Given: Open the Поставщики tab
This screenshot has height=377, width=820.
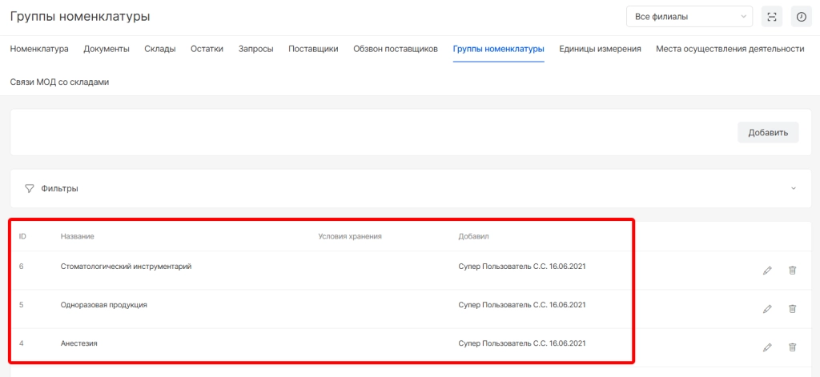Looking at the screenshot, I should (313, 49).
